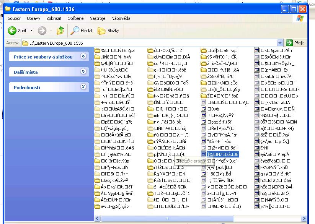315x224 pixels.
Task: Open the Zpět history dropdown arrow
Action: click(x=31, y=31)
